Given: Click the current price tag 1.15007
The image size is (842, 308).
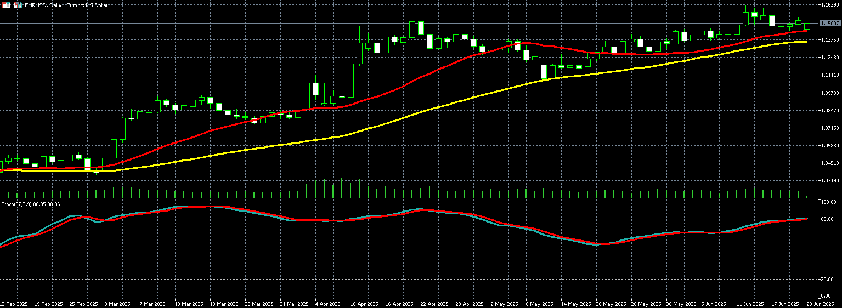Looking at the screenshot, I should click(829, 23).
